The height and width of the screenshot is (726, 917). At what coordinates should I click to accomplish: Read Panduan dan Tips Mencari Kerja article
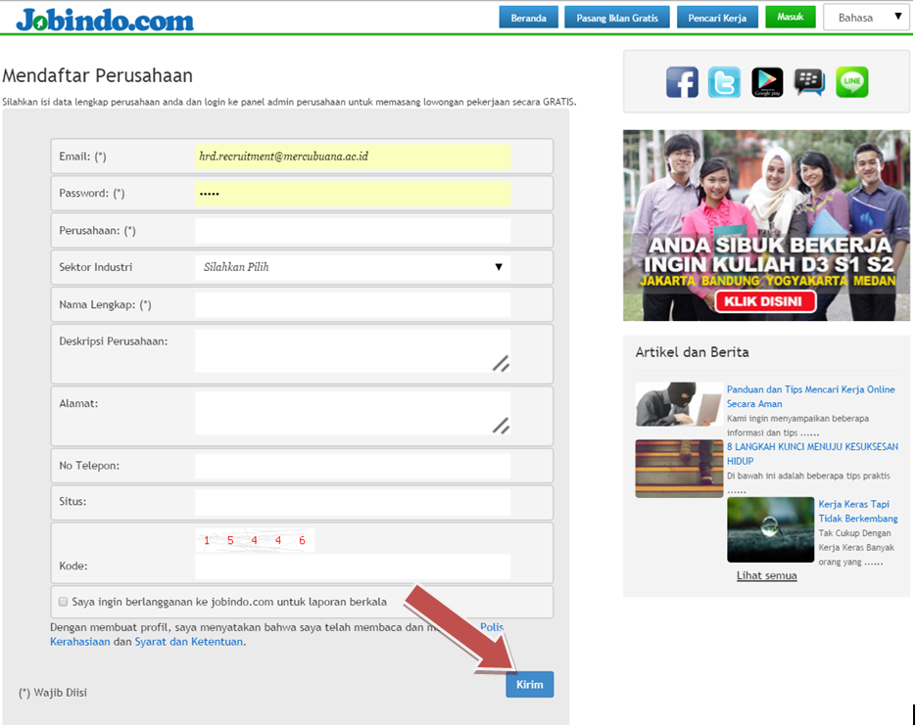[x=810, y=396]
